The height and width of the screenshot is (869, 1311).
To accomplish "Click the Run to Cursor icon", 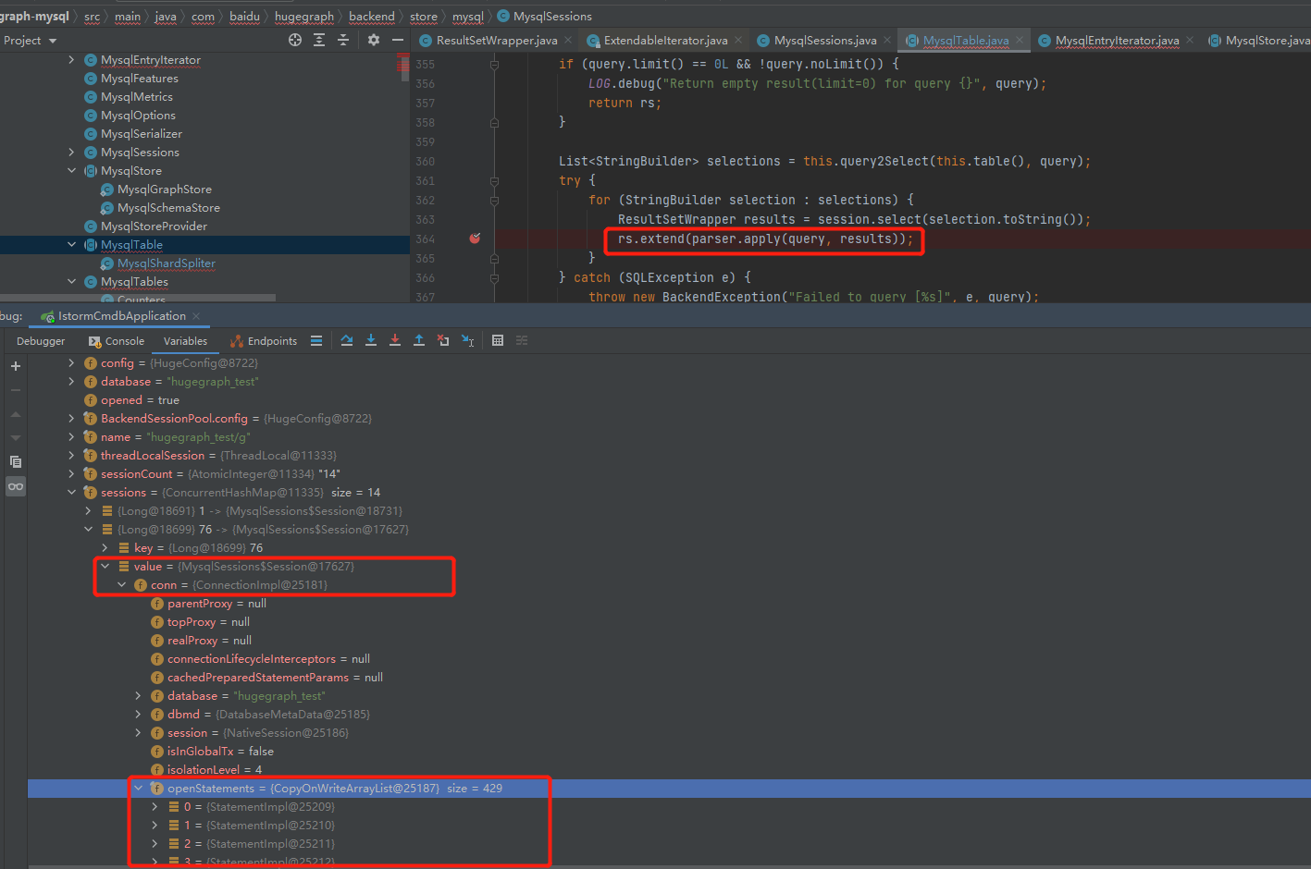I will click(x=467, y=341).
